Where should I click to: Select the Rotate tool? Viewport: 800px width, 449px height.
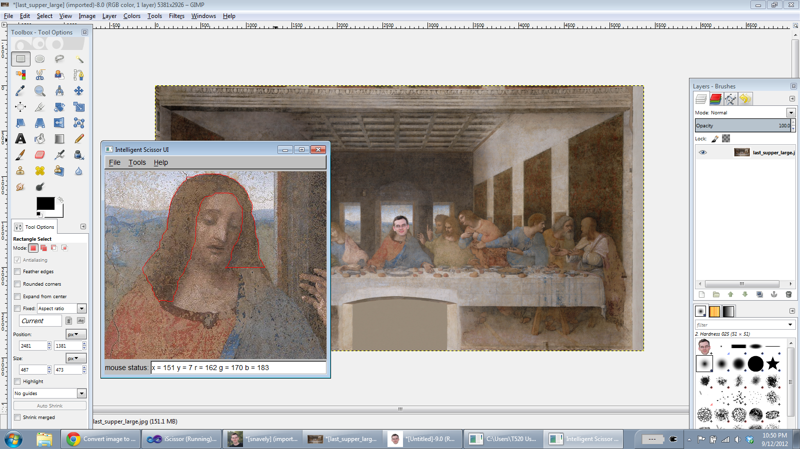click(59, 107)
